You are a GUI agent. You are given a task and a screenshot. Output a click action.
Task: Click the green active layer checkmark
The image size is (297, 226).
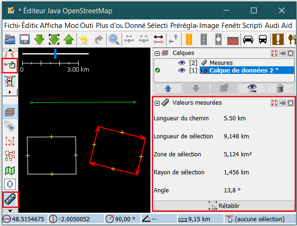(x=158, y=70)
